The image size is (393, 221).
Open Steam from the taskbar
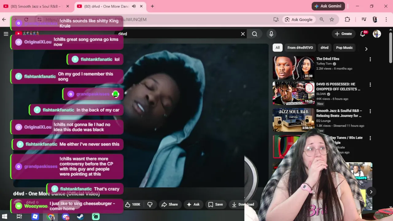[x=80, y=216]
